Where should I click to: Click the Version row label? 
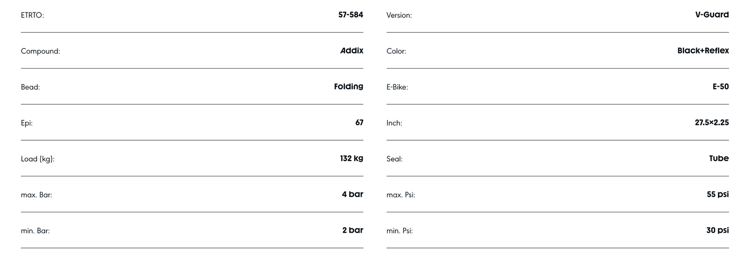tap(399, 15)
